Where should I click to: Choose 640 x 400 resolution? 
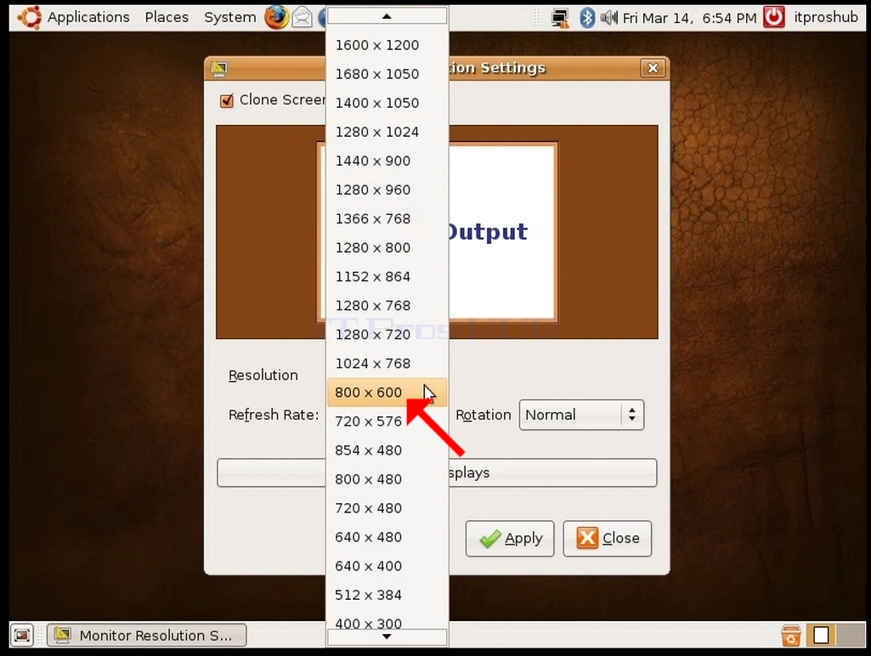coord(387,565)
